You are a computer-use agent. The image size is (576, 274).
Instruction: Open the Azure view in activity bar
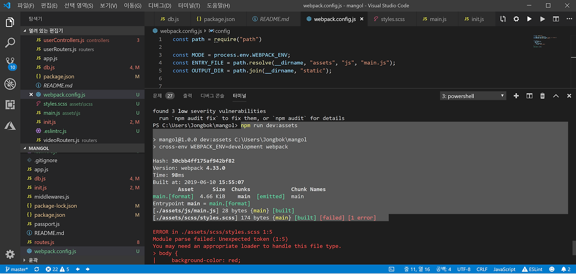coord(10,126)
